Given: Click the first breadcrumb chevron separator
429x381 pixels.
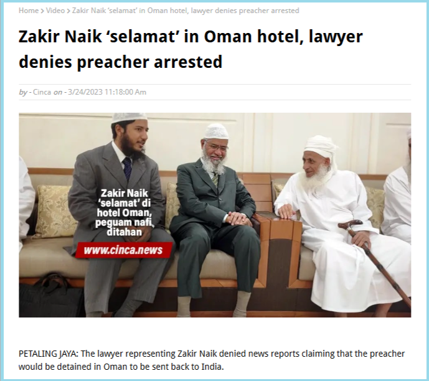Looking at the screenshot, I should point(42,11).
